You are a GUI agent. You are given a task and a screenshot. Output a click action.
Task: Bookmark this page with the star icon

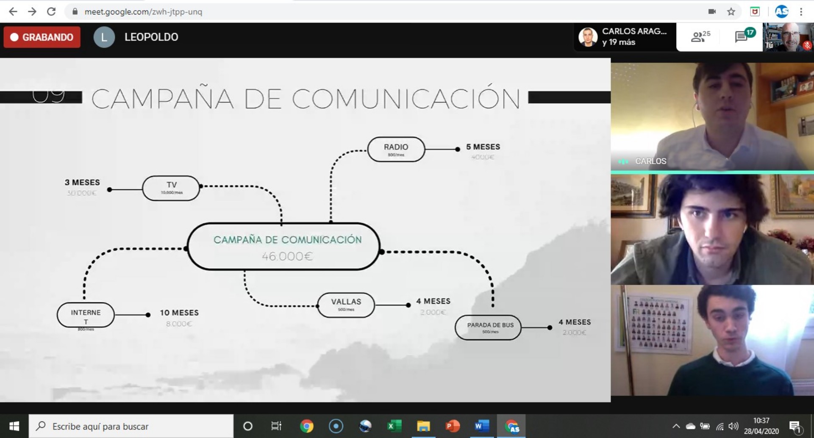click(731, 12)
